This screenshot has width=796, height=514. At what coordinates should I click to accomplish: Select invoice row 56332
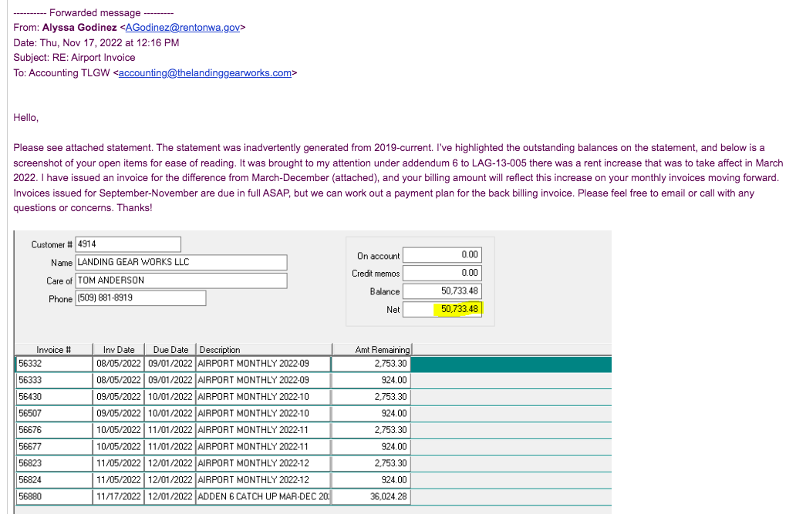coord(53,364)
